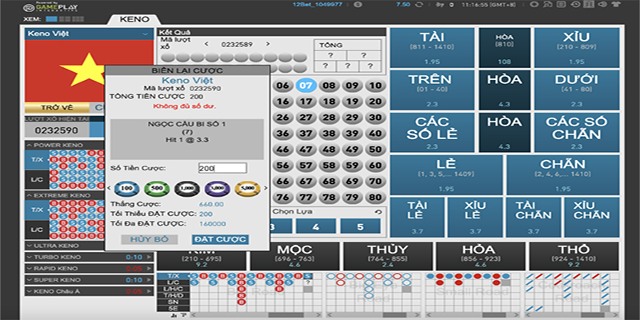Select L/H/C row in Big Road table
640x320 pixels.
click(x=174, y=289)
